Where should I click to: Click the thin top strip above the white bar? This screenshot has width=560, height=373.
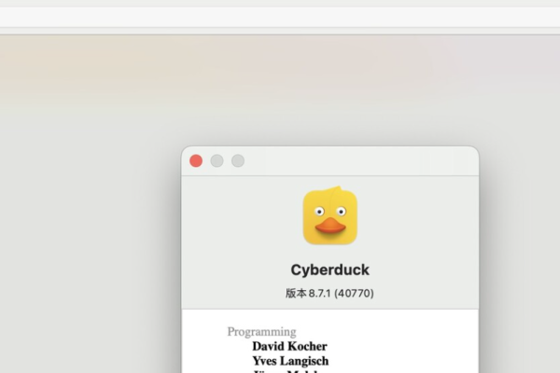coord(280,3)
